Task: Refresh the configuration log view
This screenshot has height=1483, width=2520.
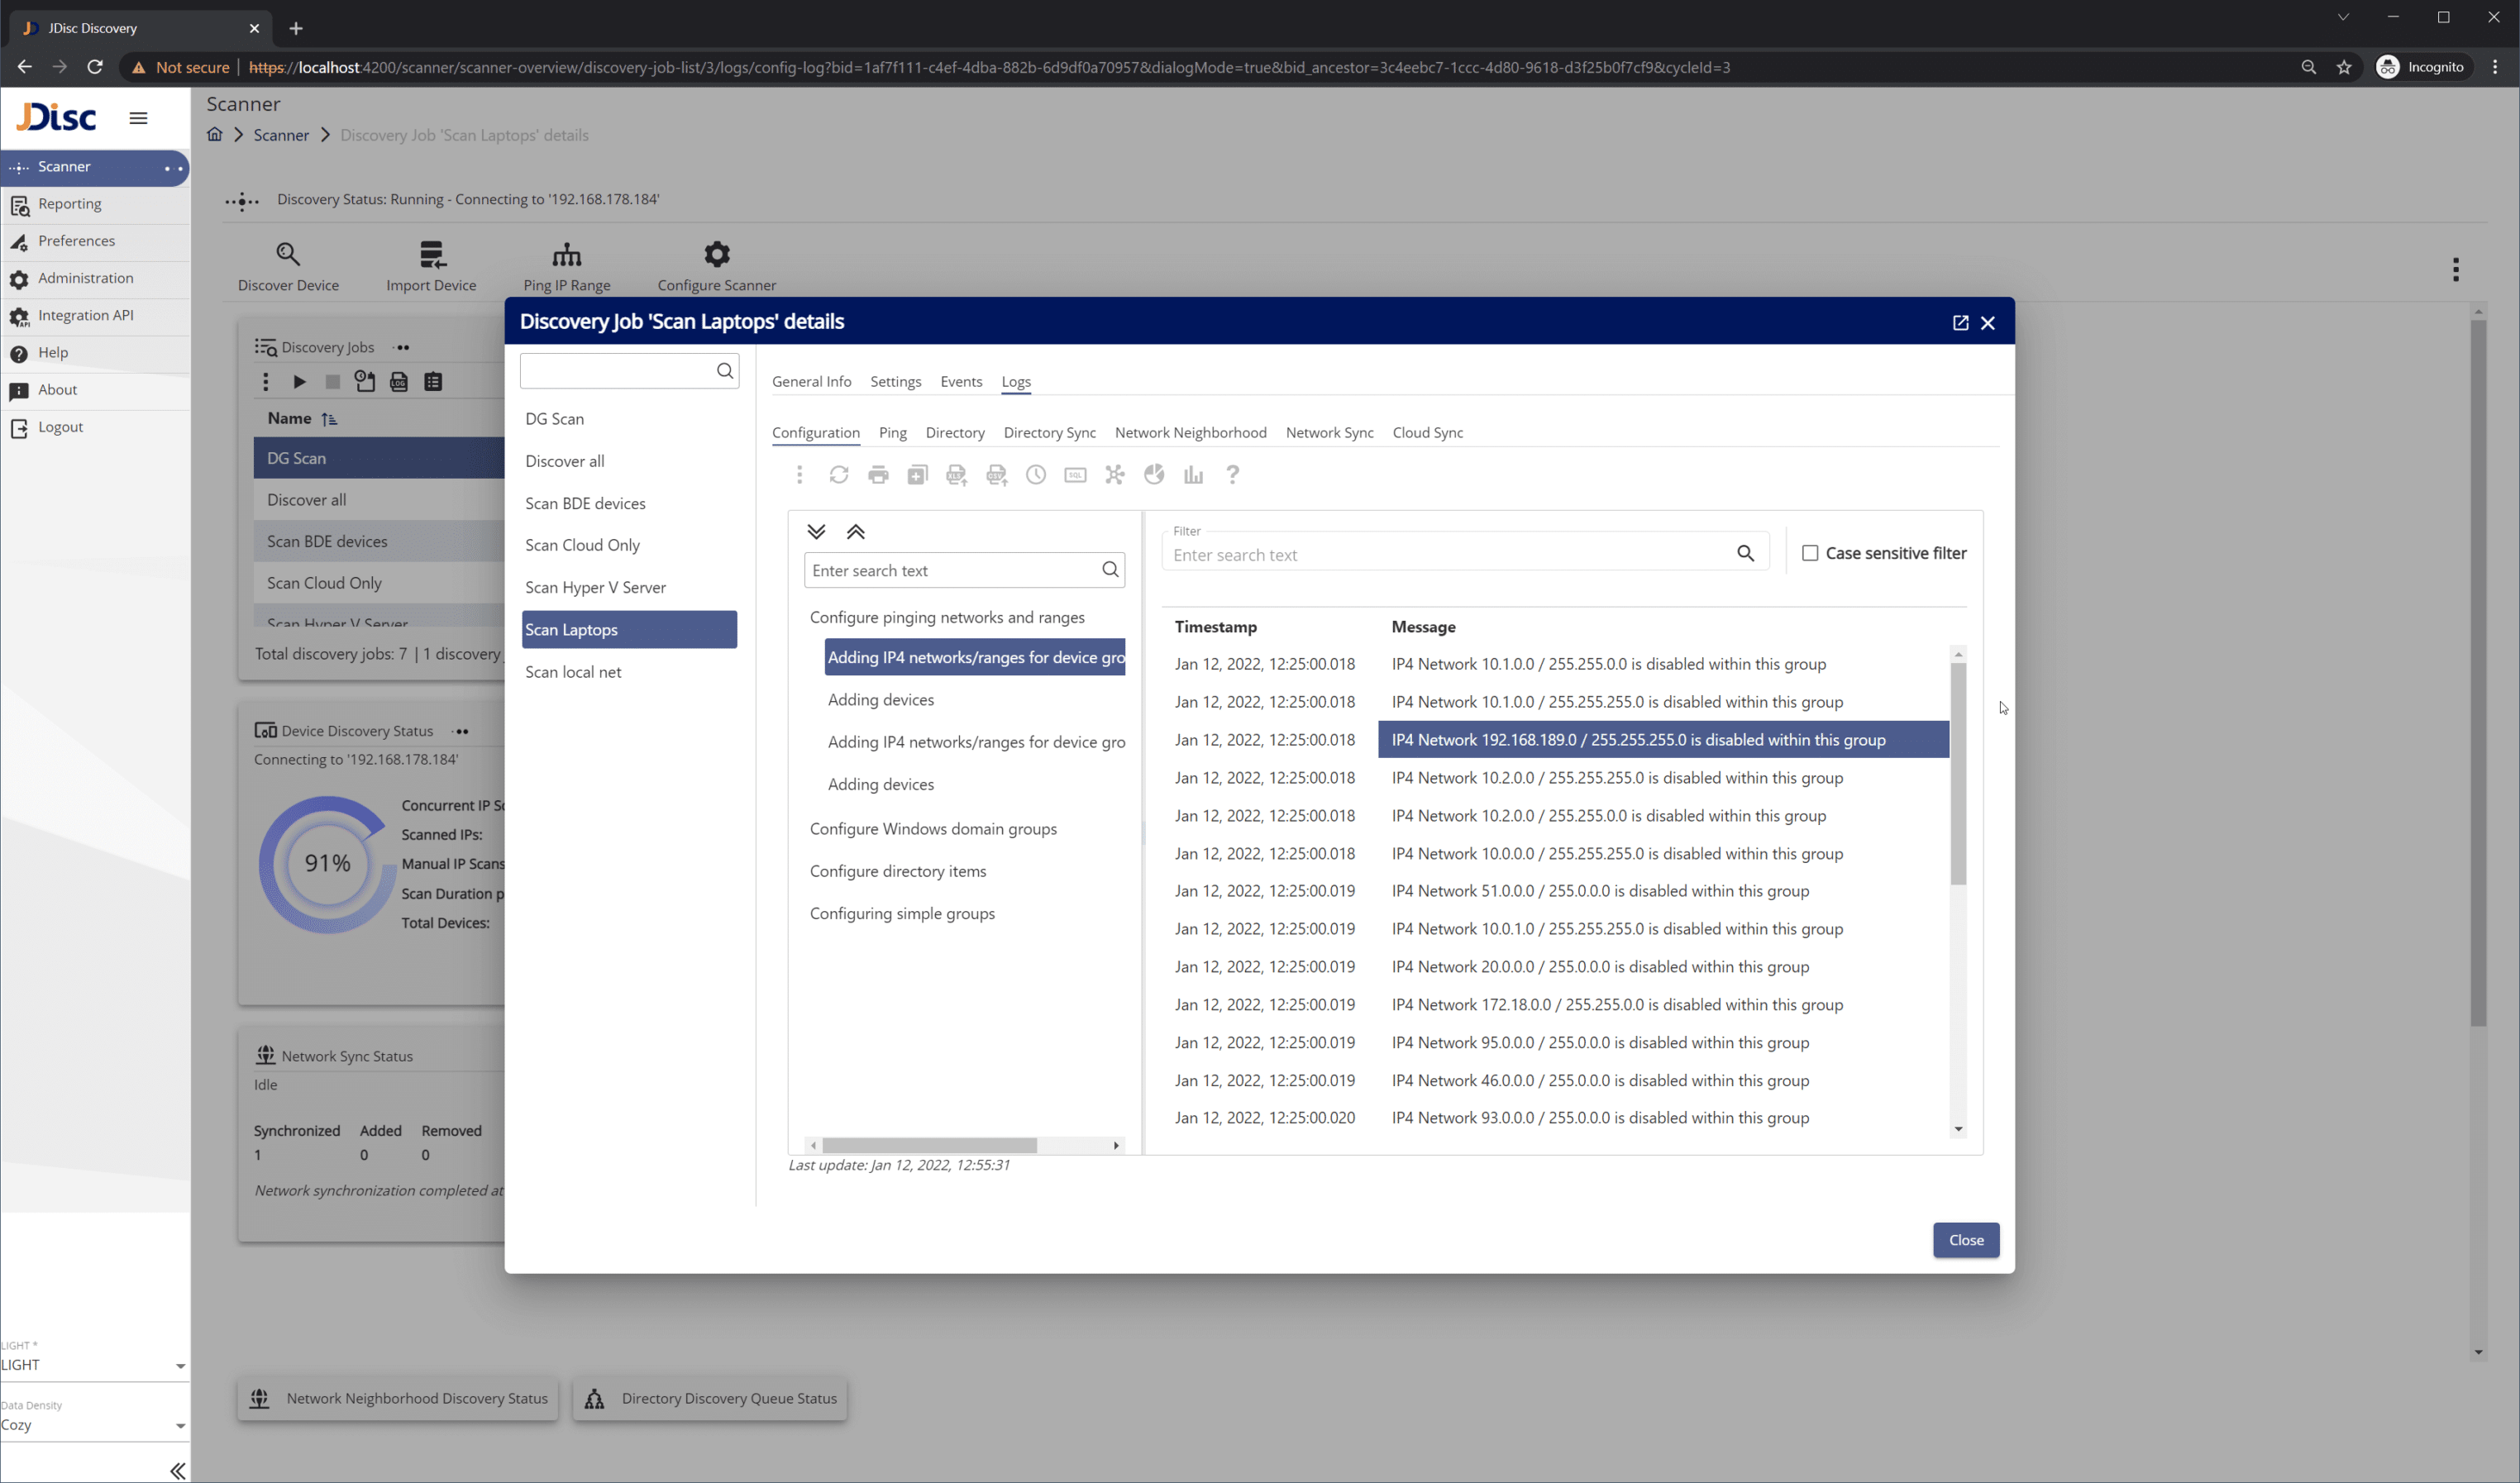Action: tap(838, 475)
